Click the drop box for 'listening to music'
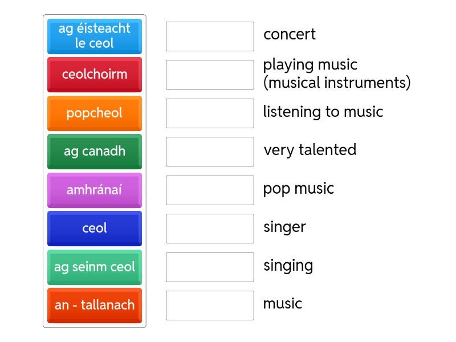This screenshot has height=342, width=456. tap(210, 113)
